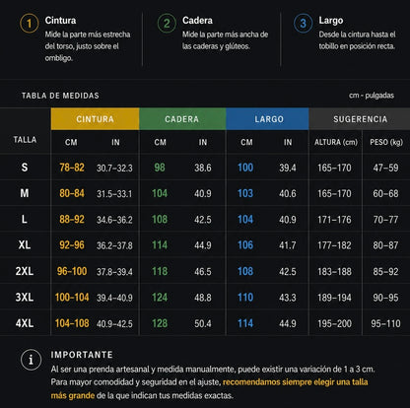Click the size S row label
Viewport: 410px width, 408px height.
[x=25, y=168]
